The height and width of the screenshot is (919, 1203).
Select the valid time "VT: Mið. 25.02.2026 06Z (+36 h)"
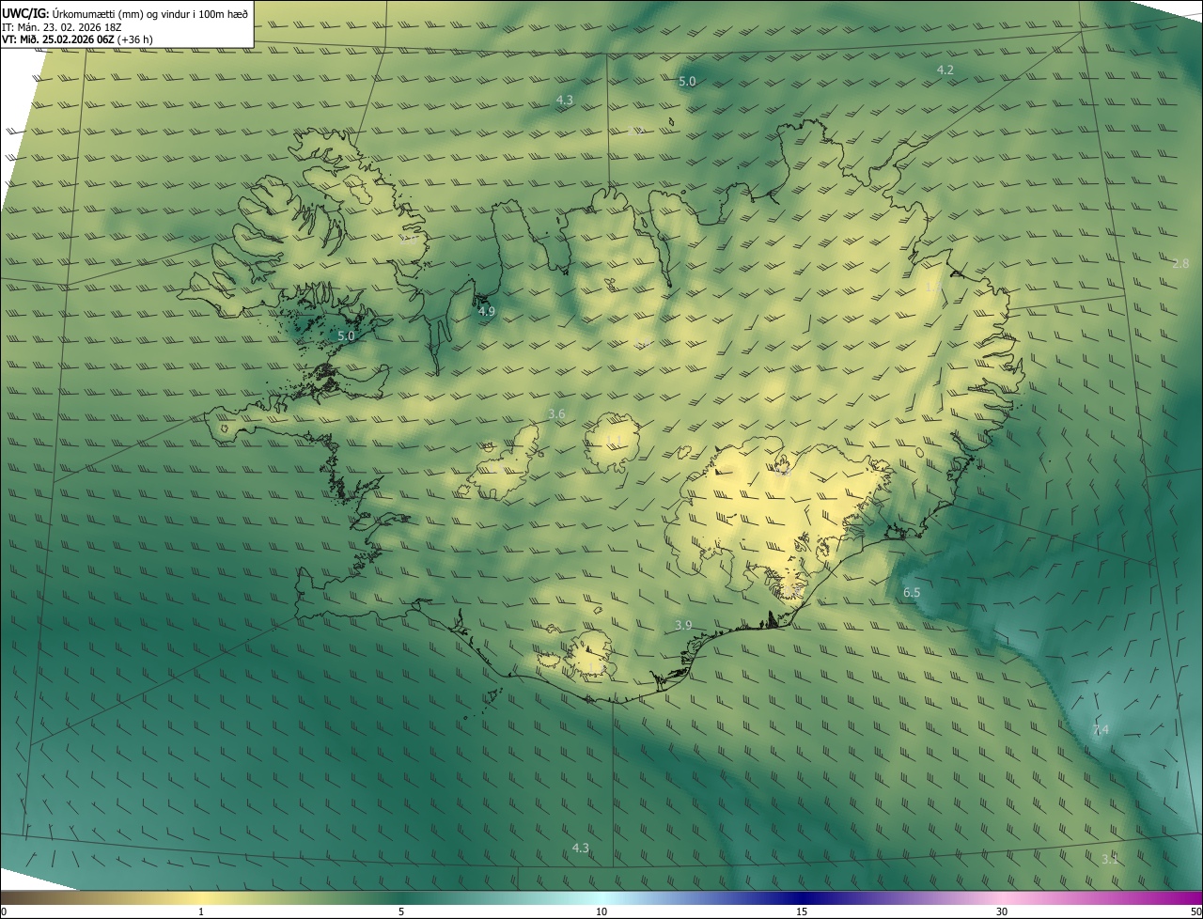coord(77,39)
